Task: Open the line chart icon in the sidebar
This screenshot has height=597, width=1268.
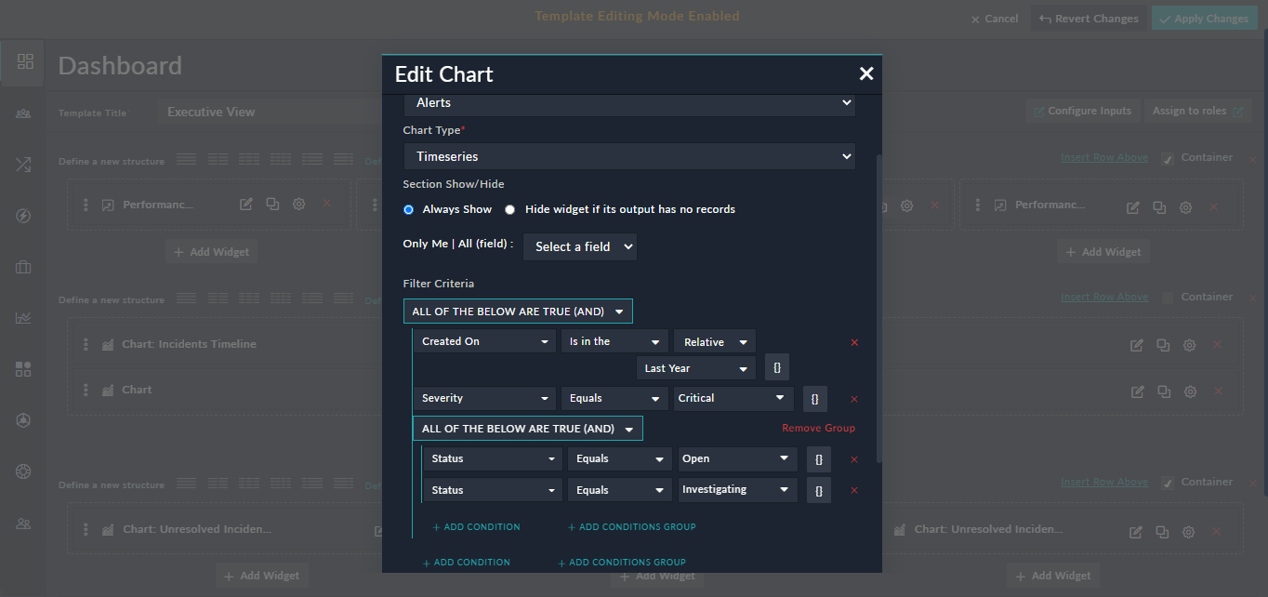Action: 22,317
